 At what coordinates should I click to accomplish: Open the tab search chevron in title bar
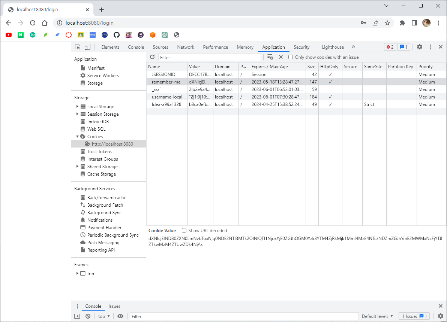(386, 6)
